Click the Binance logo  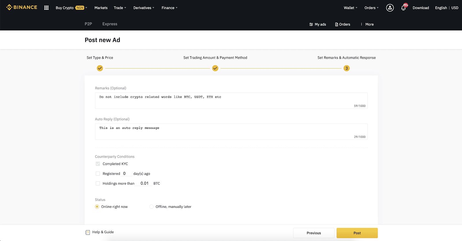pyautogui.click(x=22, y=7)
